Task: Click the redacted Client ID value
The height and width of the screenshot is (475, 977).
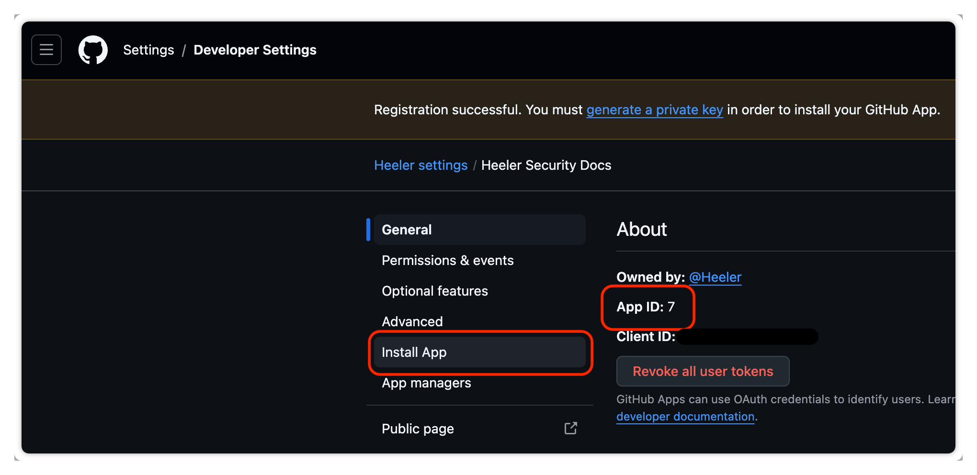Action: pos(748,336)
